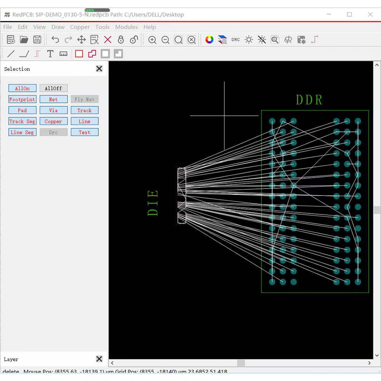This screenshot has width=381, height=381.
Task: Click the closed padlock lock icon
Action: tap(121, 40)
